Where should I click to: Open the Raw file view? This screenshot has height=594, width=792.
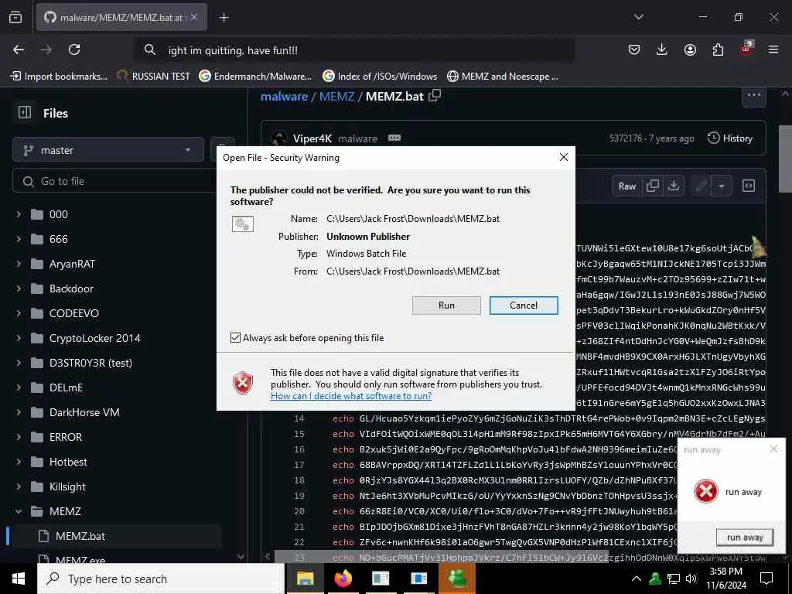click(626, 186)
